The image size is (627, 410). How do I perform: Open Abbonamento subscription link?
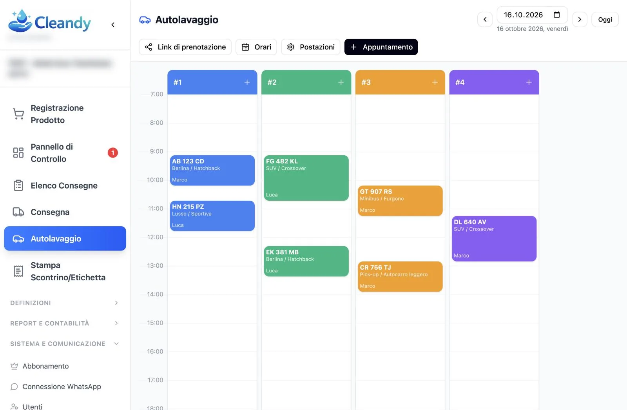point(45,366)
